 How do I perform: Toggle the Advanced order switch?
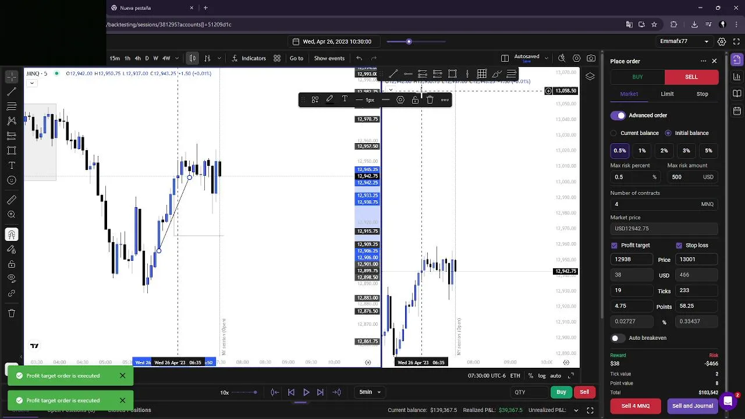click(618, 115)
